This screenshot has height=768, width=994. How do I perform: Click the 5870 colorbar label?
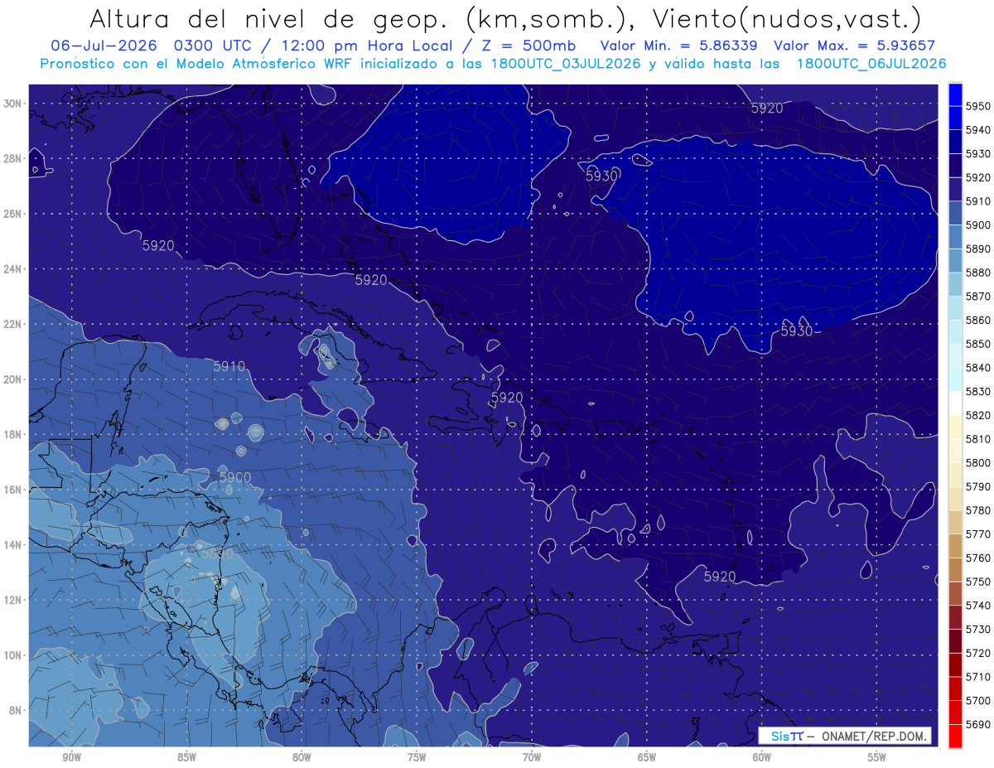(x=977, y=297)
